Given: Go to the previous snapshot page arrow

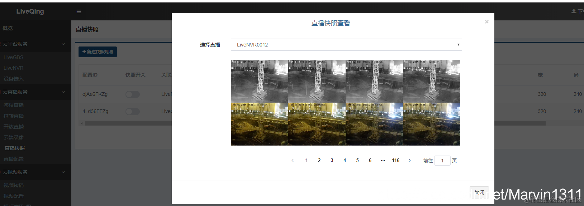Looking at the screenshot, I should (x=293, y=161).
